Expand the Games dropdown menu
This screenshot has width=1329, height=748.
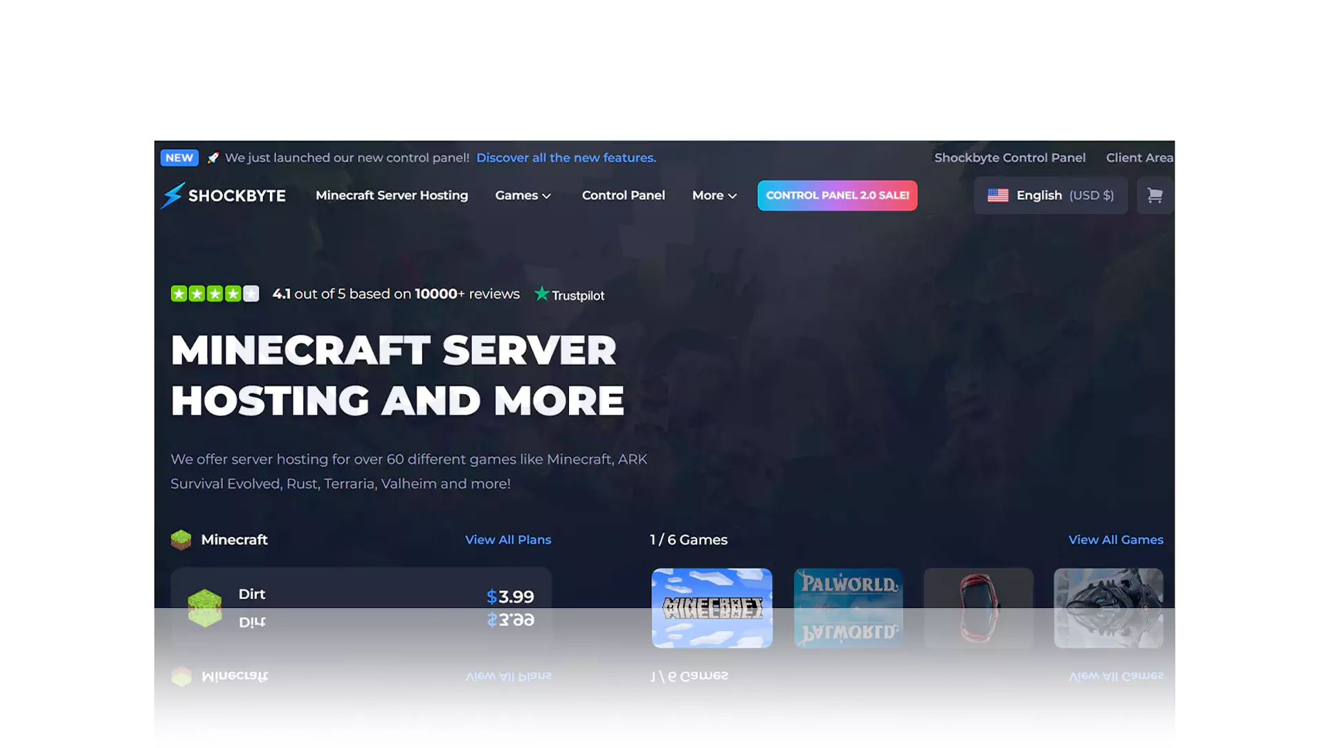523,195
